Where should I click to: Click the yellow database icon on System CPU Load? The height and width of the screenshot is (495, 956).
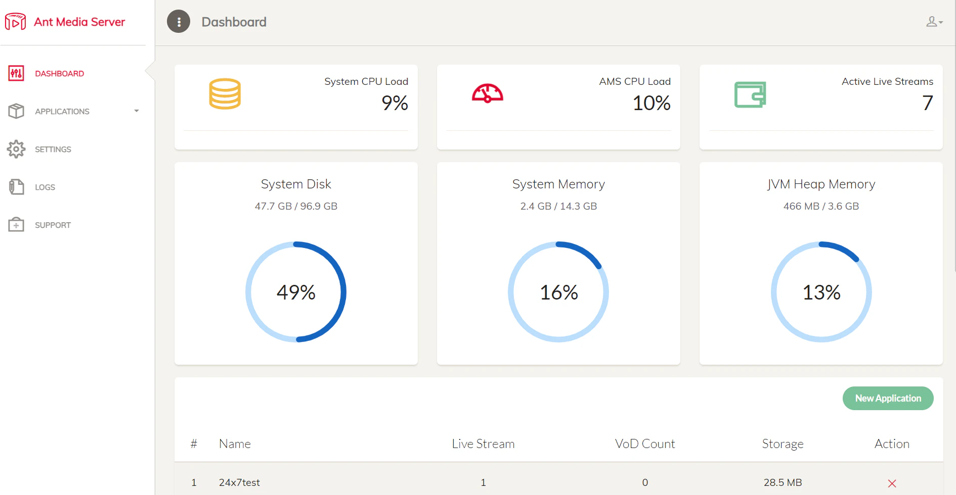pos(224,93)
